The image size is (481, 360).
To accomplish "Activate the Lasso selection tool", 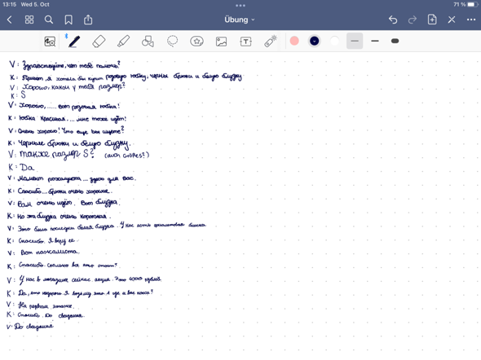I will coord(172,42).
